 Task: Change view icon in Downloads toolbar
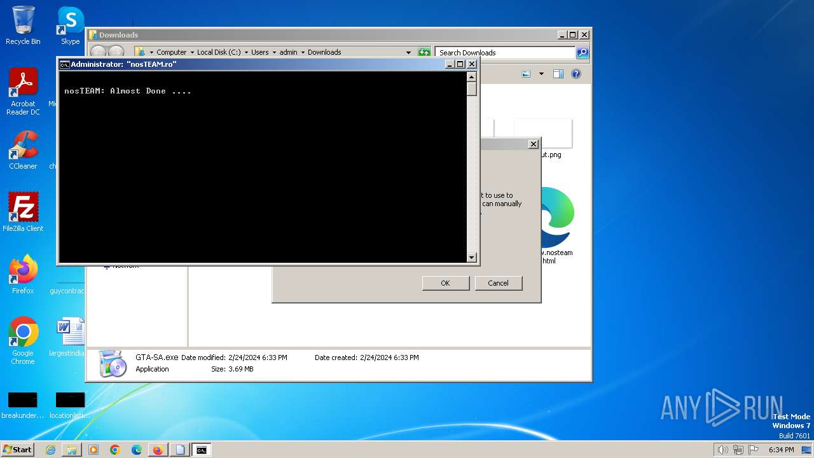point(526,74)
